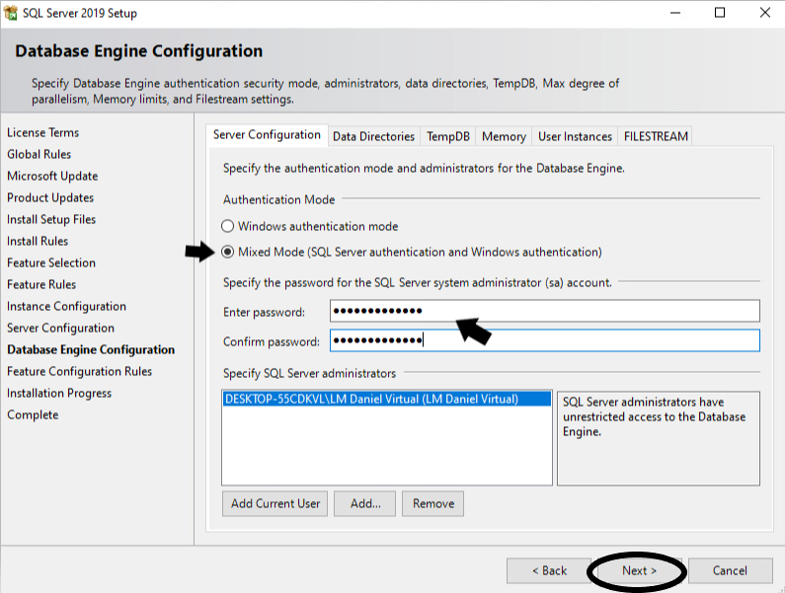Open the TempDB tab
785x593 pixels.
pos(448,136)
